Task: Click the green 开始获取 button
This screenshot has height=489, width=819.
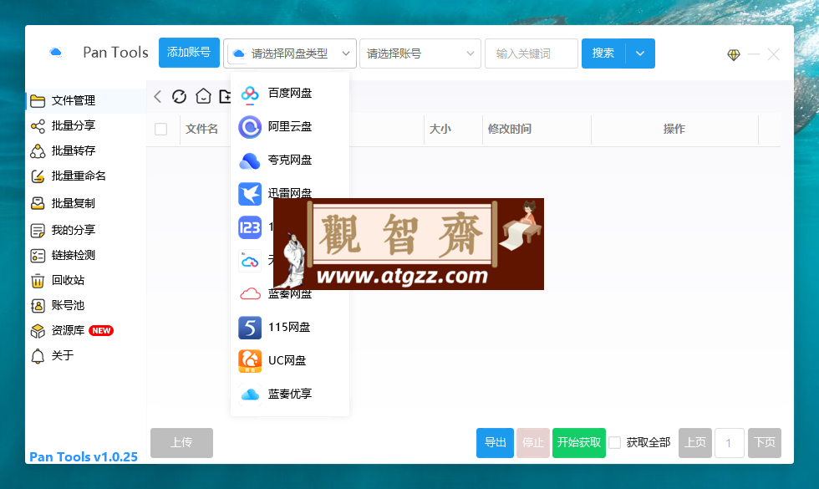Action: [x=578, y=443]
